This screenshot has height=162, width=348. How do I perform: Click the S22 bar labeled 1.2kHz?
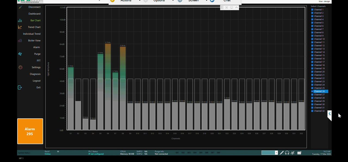(227, 114)
